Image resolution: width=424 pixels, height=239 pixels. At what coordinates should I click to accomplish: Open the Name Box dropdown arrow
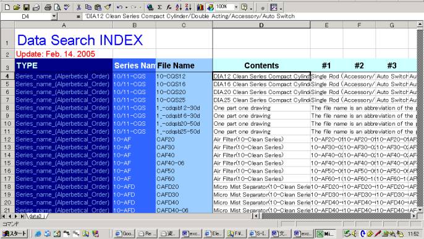click(x=54, y=17)
